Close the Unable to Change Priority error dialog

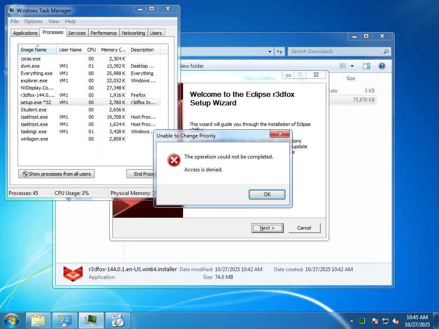click(280, 134)
